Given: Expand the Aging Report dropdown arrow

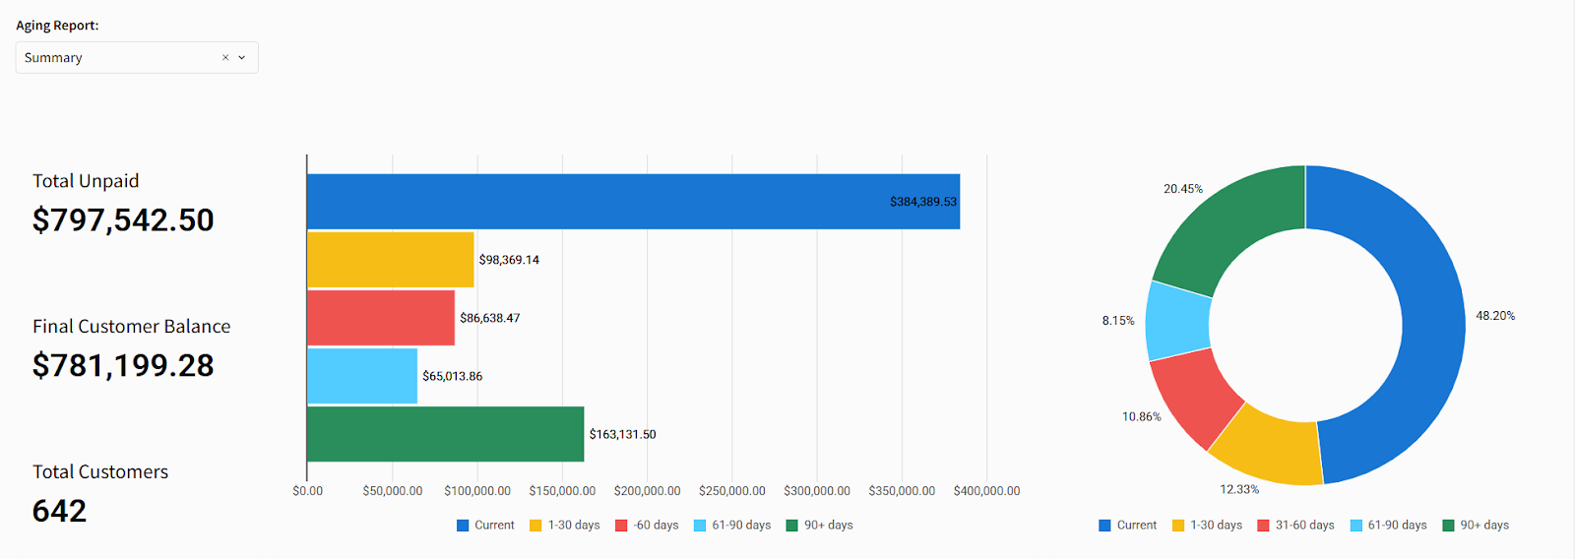Looking at the screenshot, I should tap(242, 58).
